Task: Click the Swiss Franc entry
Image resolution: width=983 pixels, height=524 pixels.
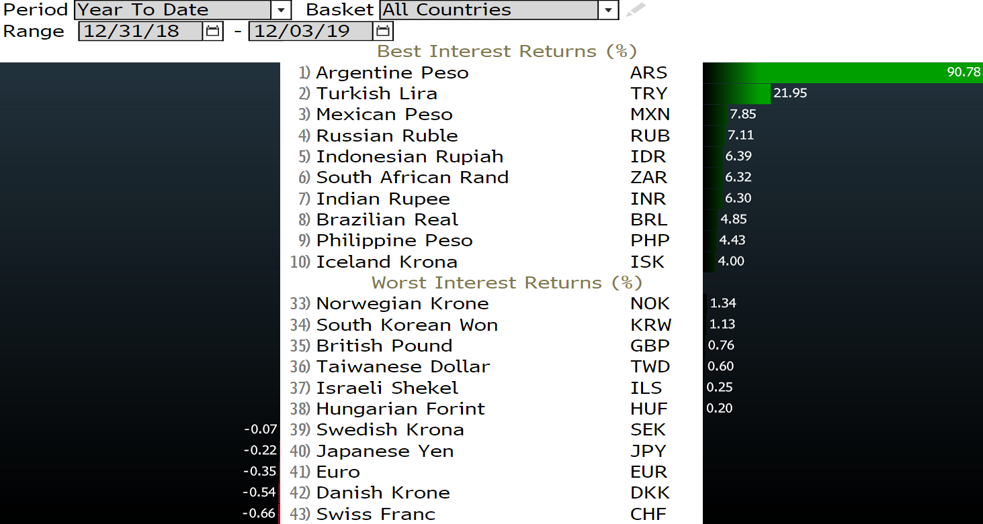Action: 376,514
